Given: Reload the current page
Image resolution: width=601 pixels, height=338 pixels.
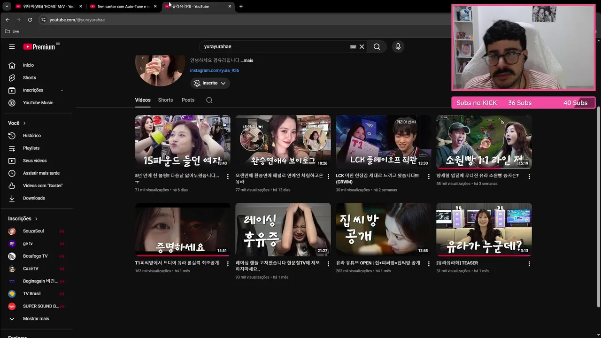Looking at the screenshot, I should click(30, 20).
